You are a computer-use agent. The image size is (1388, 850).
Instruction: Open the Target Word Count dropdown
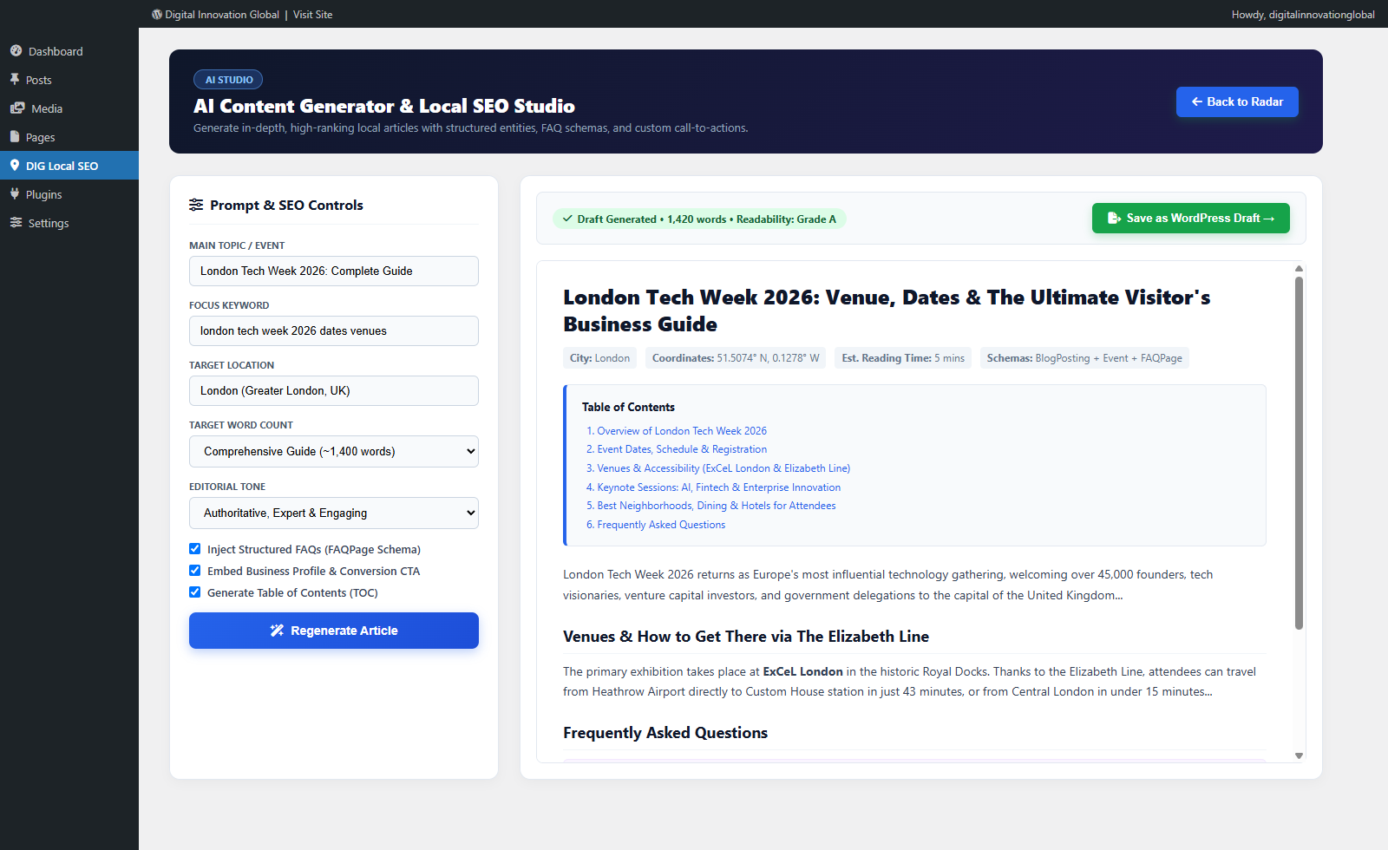click(x=334, y=451)
